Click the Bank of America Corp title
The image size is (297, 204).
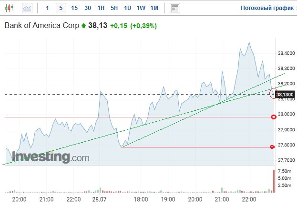[x=41, y=25]
